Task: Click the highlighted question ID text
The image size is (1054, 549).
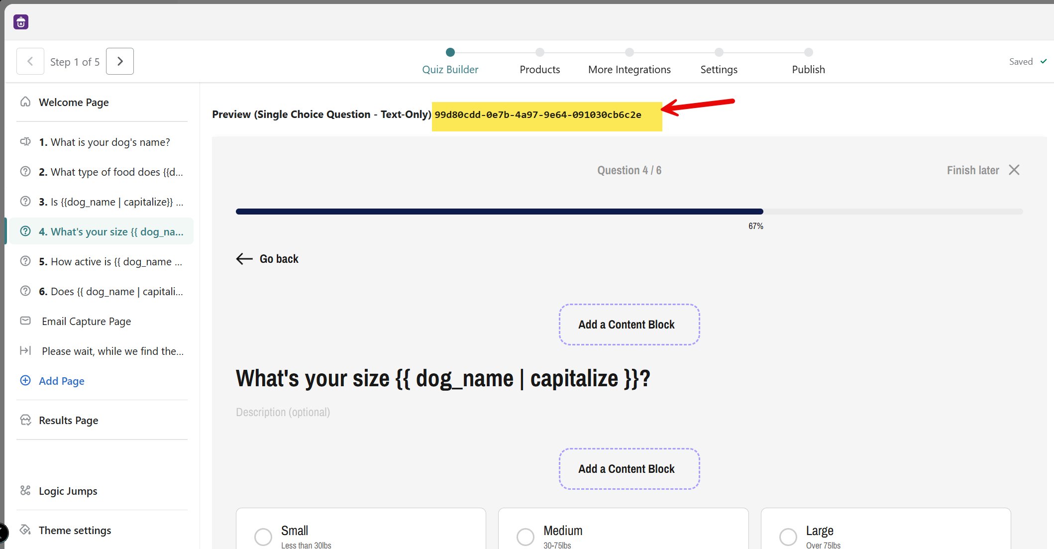Action: coord(538,114)
